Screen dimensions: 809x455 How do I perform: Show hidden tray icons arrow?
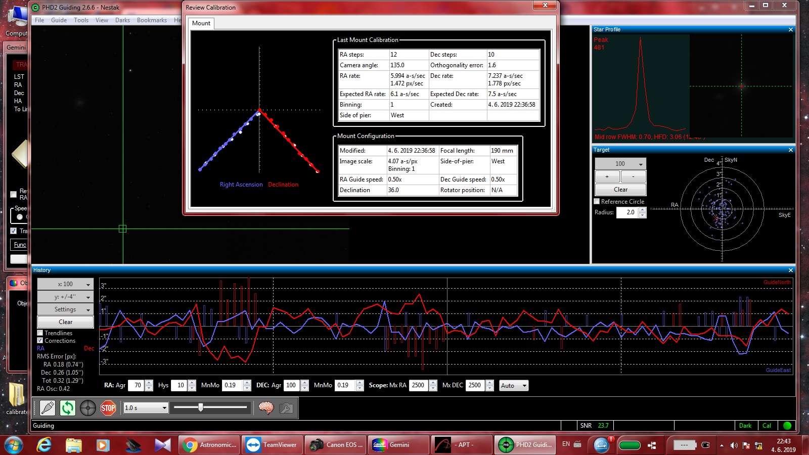(722, 445)
